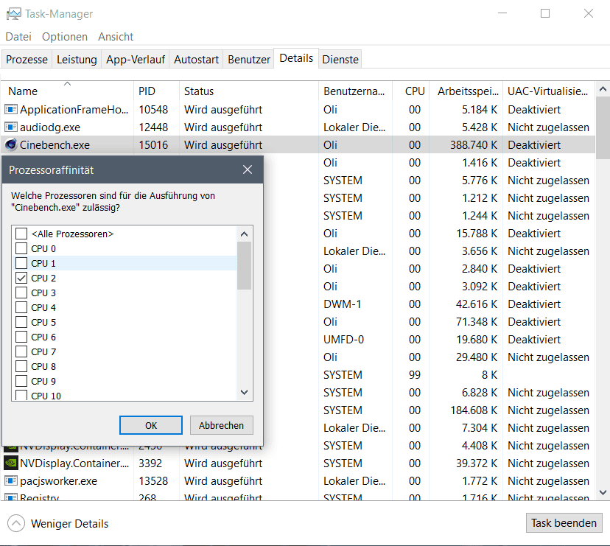610x546 pixels.
Task: Enable the CPU 5 checkbox
Action: (21, 322)
